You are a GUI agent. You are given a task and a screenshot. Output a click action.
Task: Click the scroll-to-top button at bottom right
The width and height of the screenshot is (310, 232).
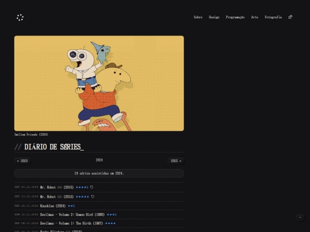click(x=300, y=218)
